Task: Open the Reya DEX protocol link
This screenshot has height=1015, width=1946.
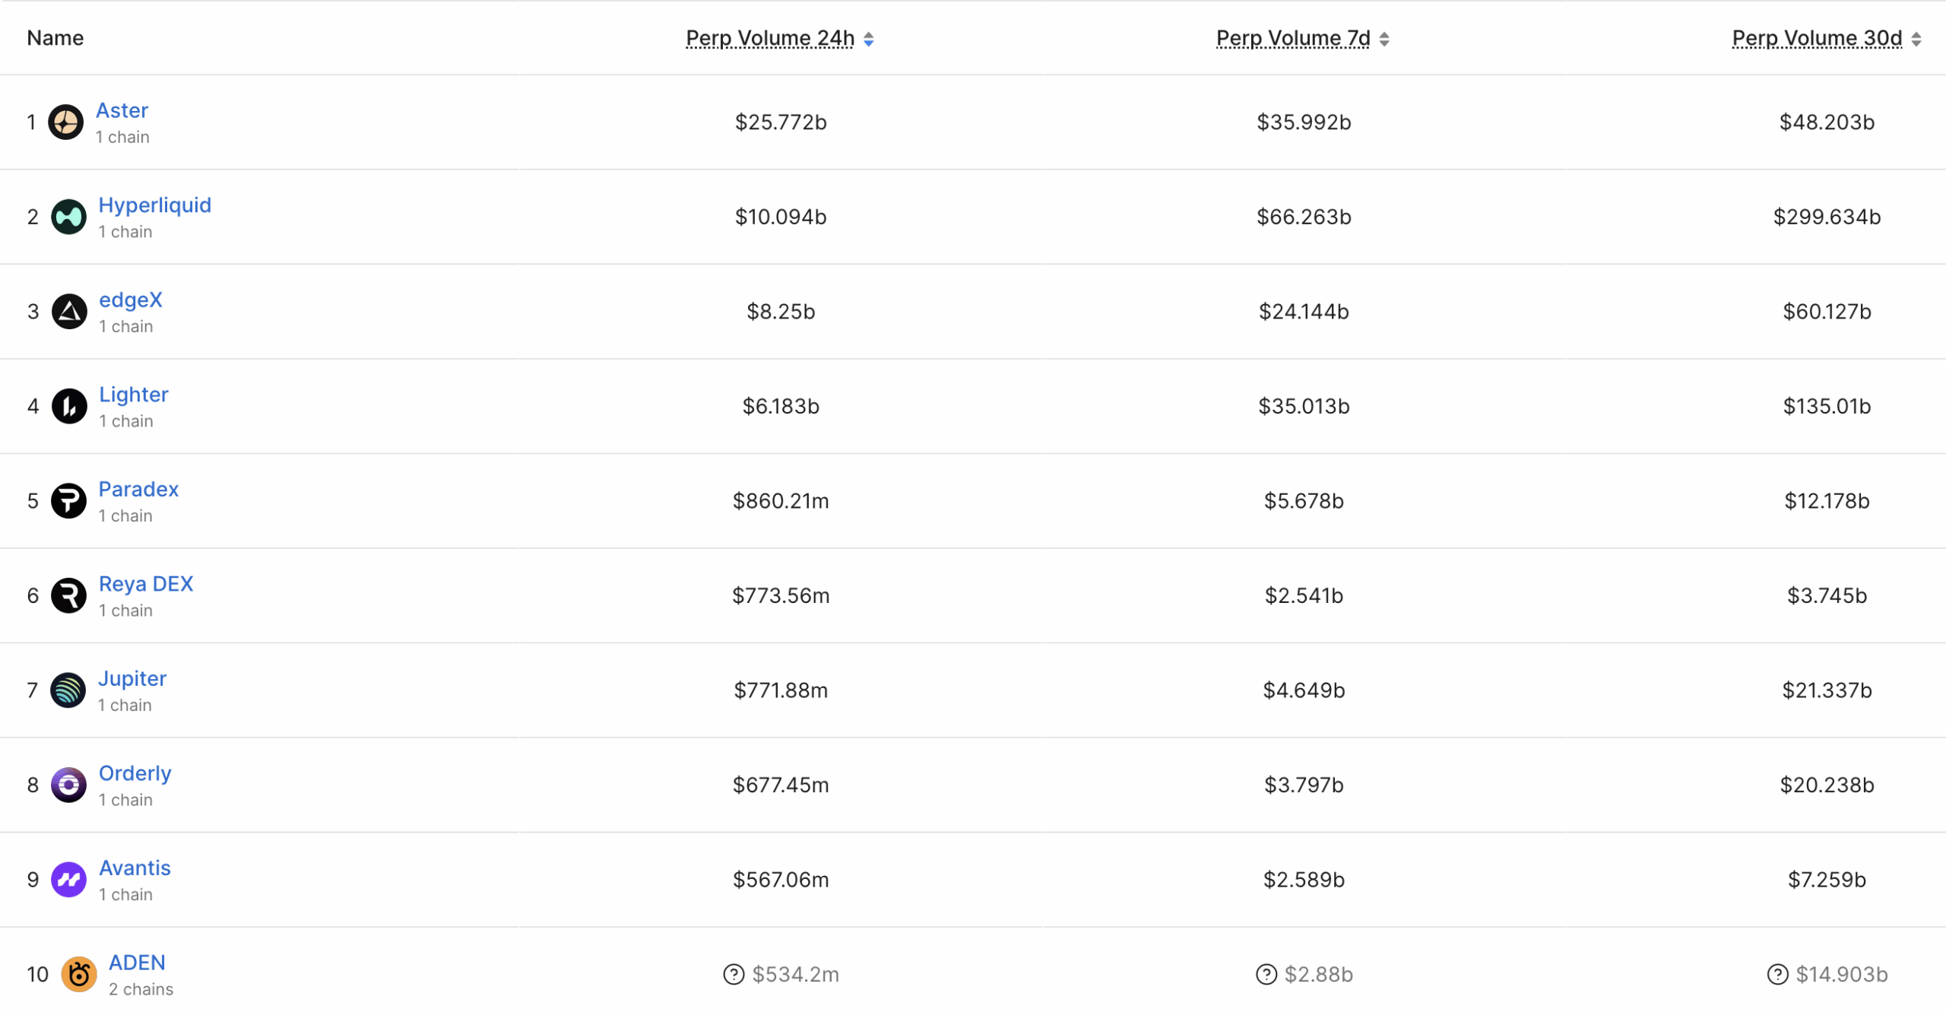Action: (x=146, y=584)
